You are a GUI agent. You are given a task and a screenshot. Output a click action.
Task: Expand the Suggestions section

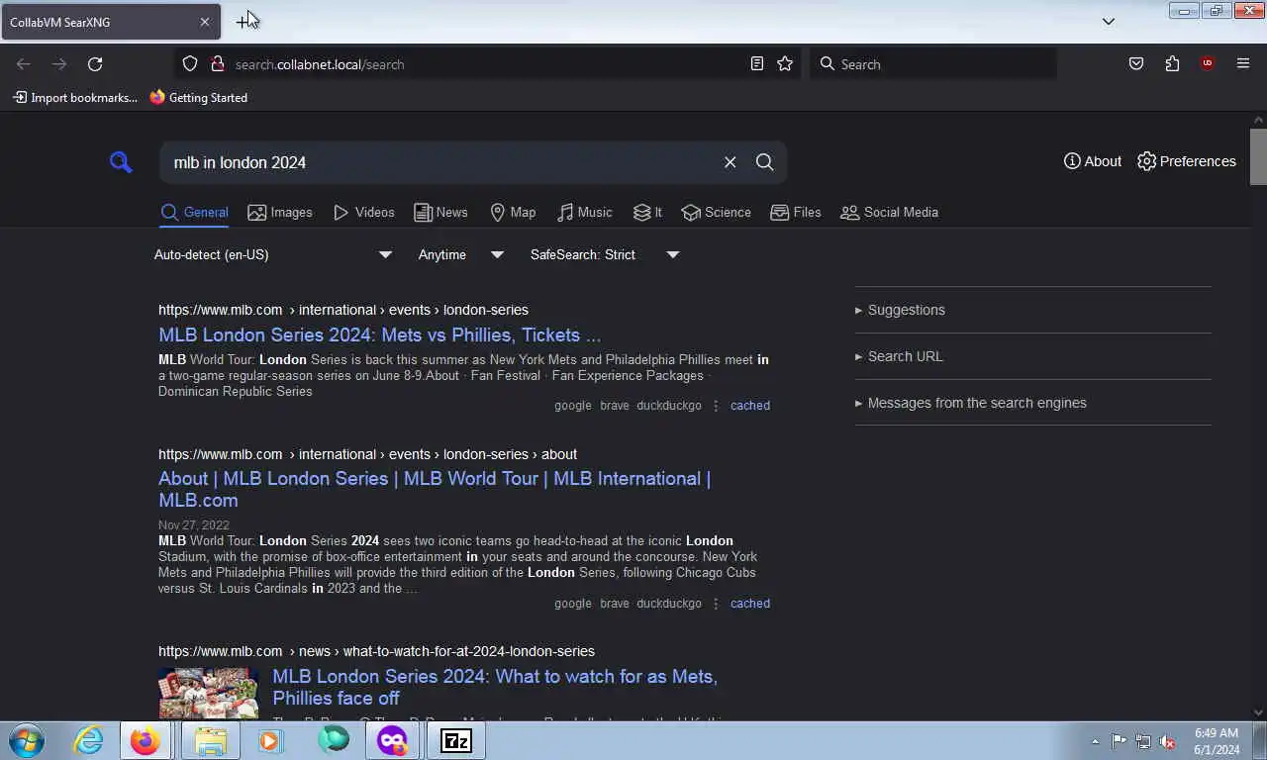[900, 310]
